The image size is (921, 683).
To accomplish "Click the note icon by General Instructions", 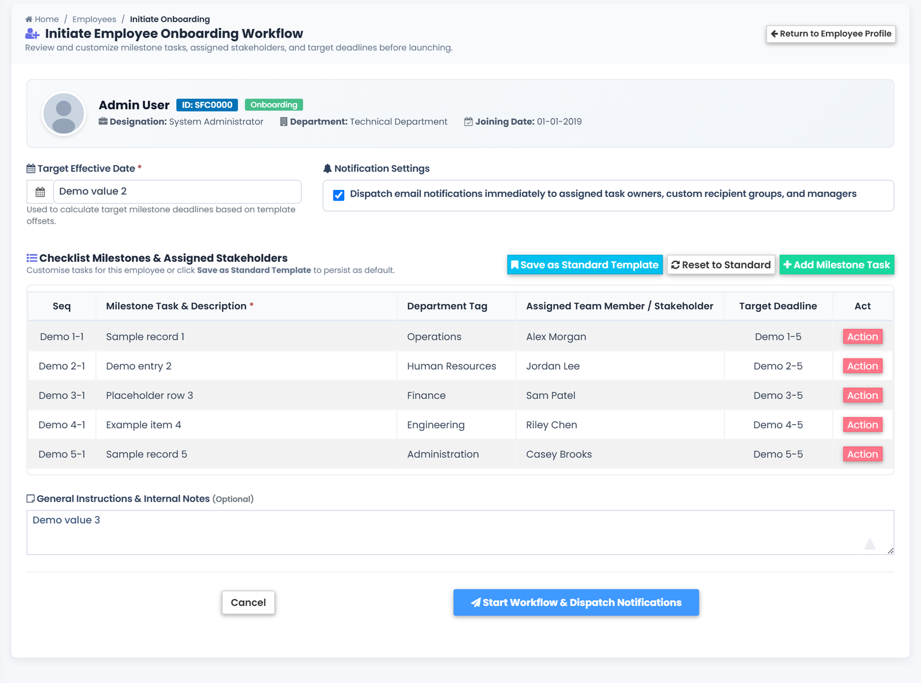I will click(x=31, y=499).
